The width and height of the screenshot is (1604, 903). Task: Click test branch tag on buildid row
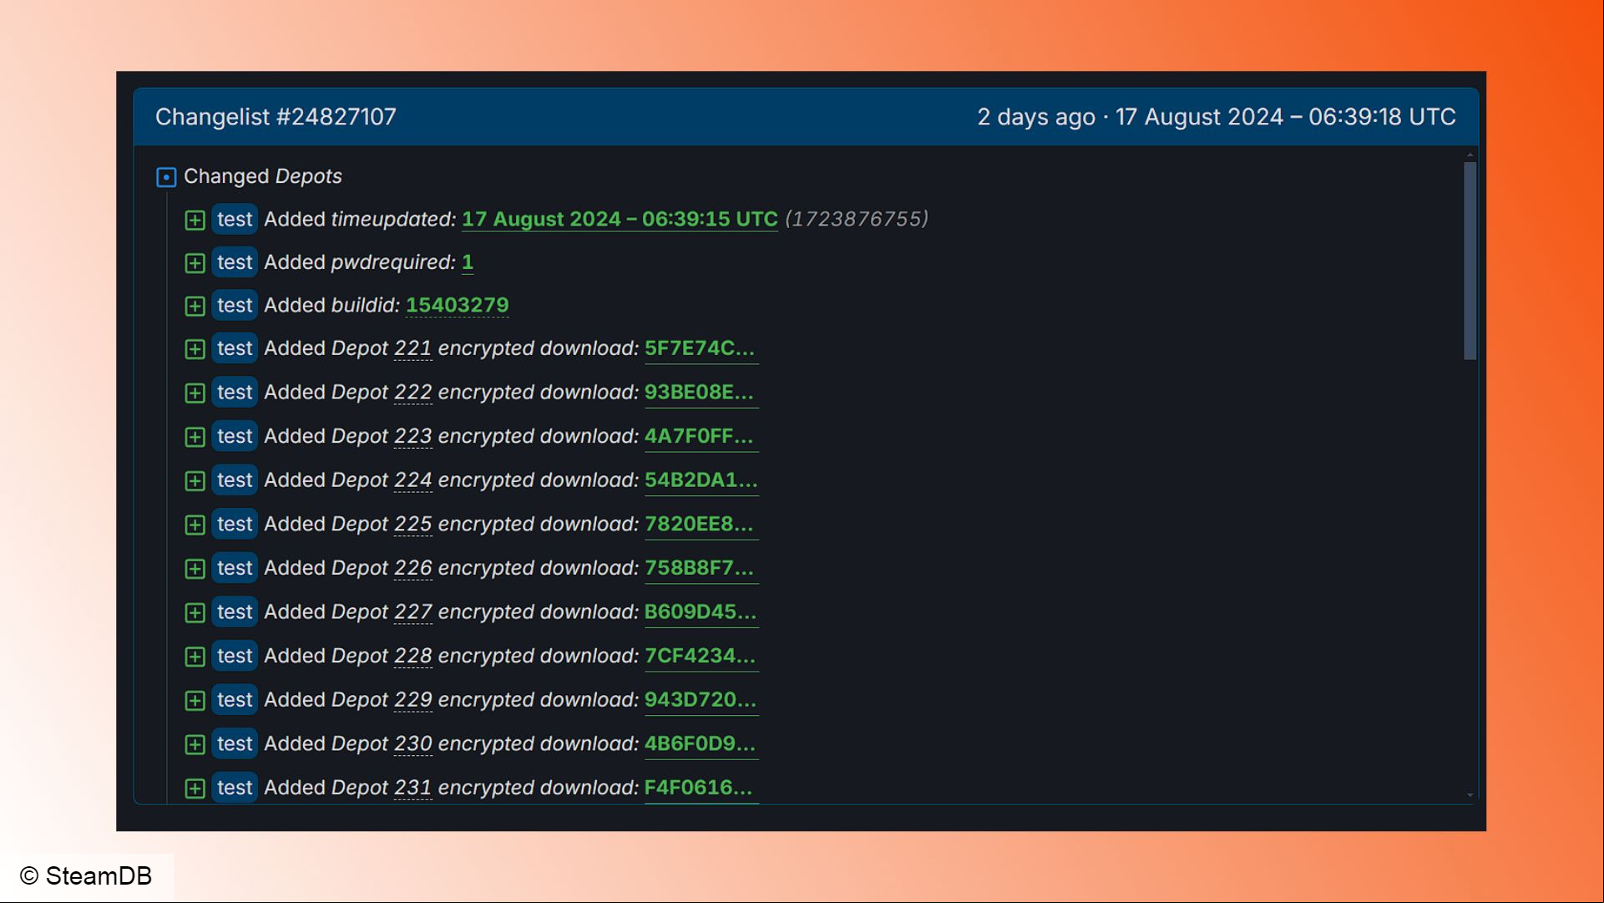235,305
